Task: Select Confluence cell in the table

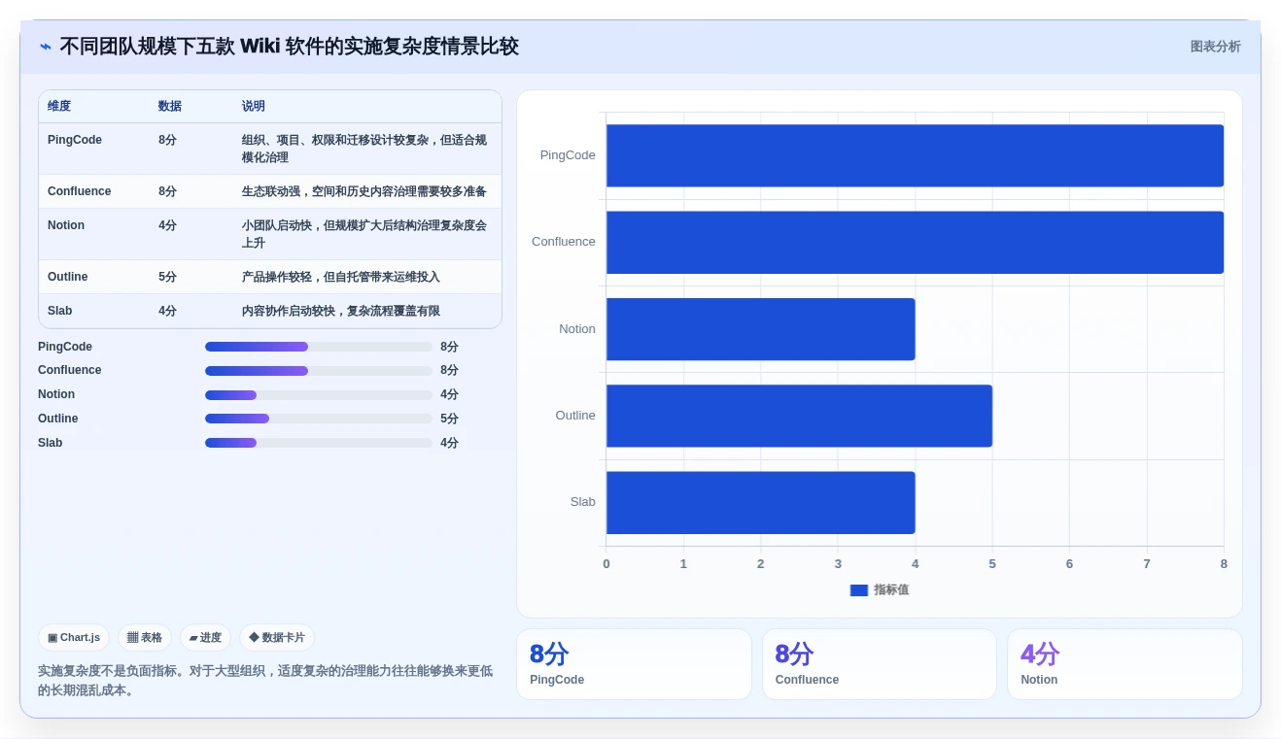Action: 80,191
